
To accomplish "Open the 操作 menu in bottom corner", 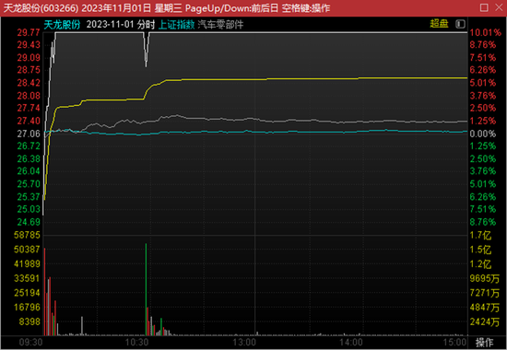I will [x=484, y=343].
